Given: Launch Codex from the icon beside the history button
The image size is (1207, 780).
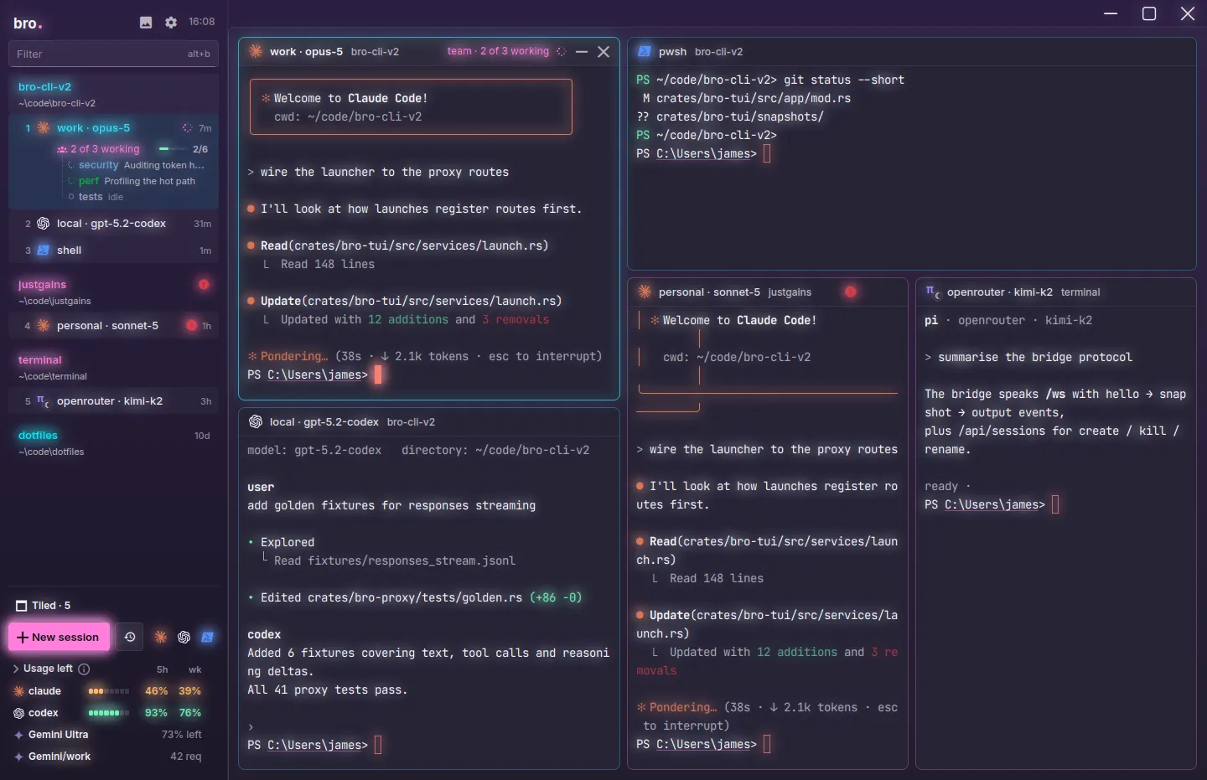Looking at the screenshot, I should point(184,638).
